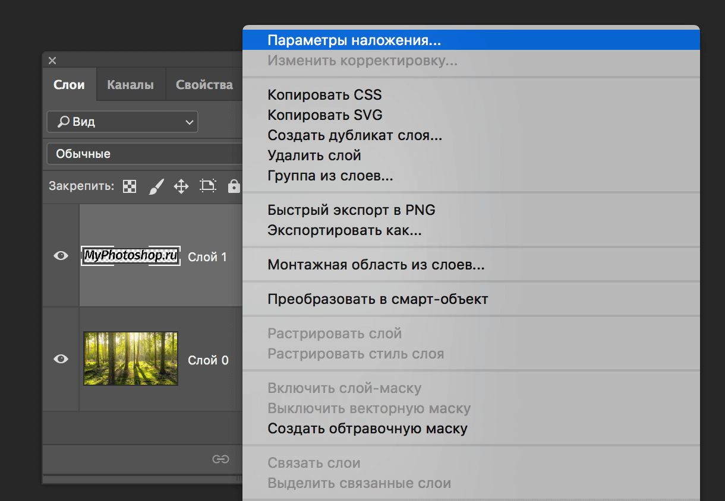Toggle visibility of Слой 0 layer
Viewport: 725px width, 501px height.
(x=61, y=359)
